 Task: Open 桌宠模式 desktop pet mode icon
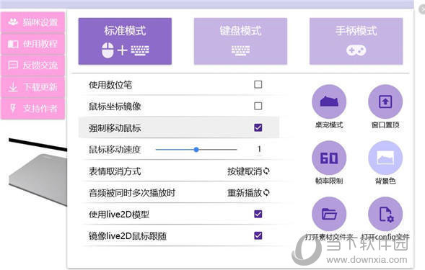(x=329, y=102)
